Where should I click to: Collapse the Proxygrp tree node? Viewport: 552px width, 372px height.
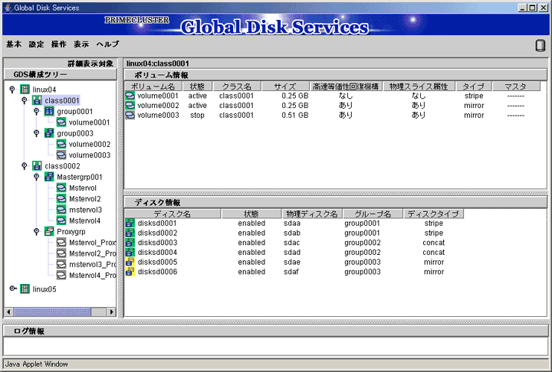37,231
